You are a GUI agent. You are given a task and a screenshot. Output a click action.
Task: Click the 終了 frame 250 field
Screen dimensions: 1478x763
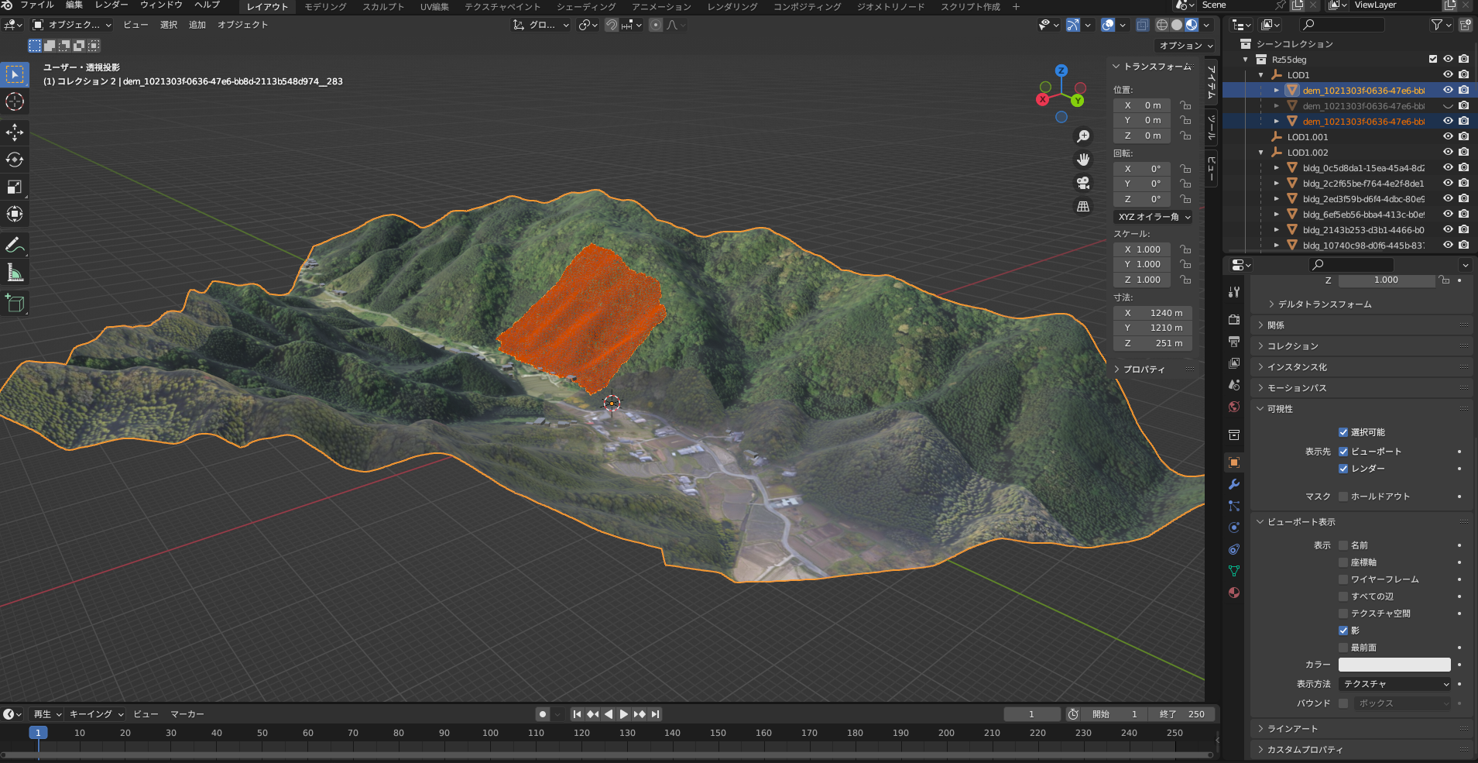(x=1182, y=714)
